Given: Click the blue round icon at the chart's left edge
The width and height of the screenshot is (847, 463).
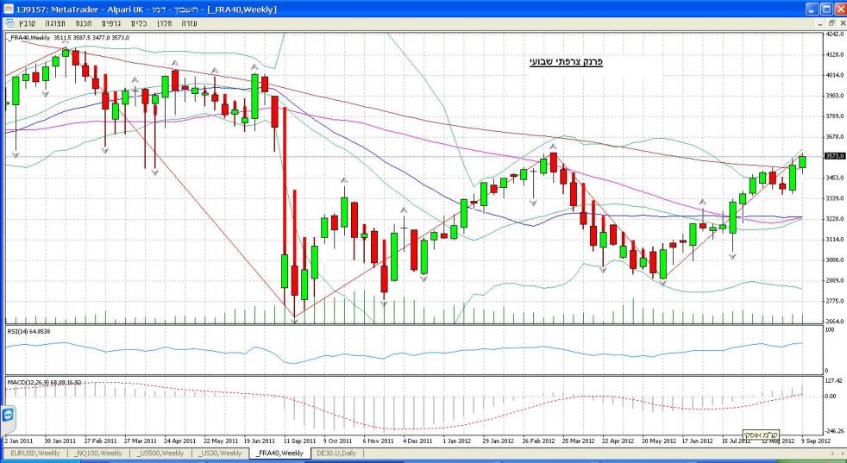Looking at the screenshot, I should (x=8, y=416).
